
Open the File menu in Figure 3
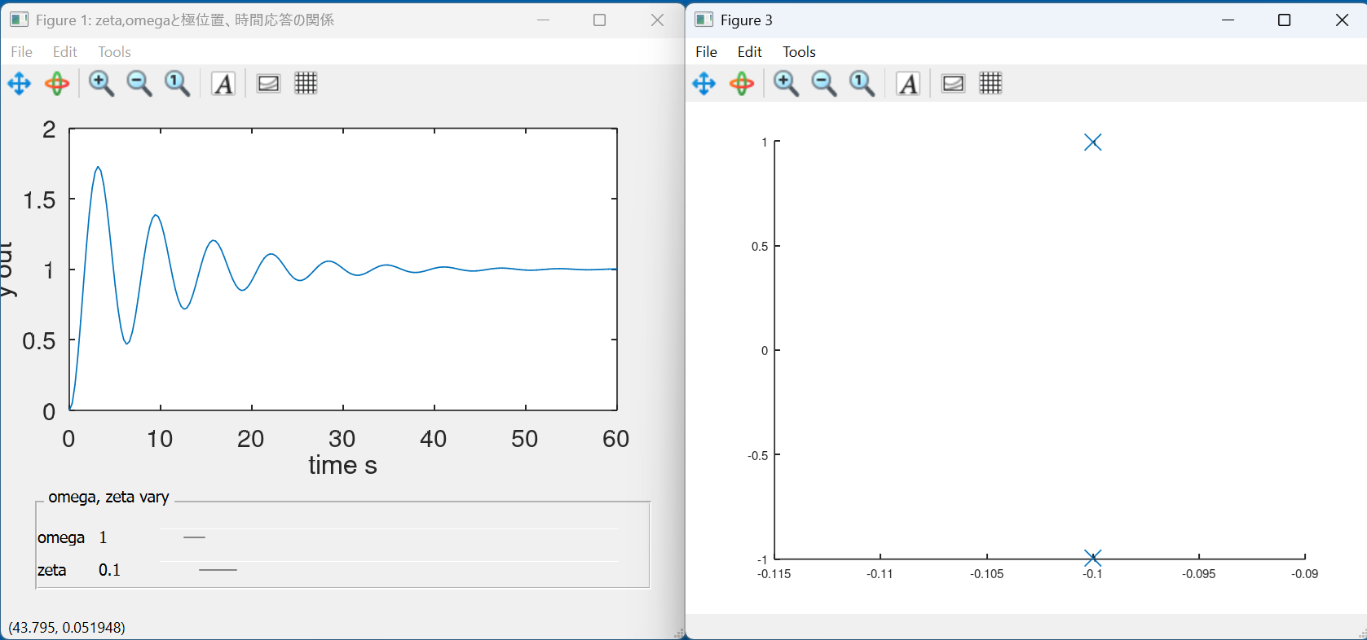[706, 52]
